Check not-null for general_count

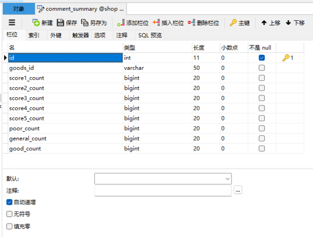pyautogui.click(x=262, y=138)
